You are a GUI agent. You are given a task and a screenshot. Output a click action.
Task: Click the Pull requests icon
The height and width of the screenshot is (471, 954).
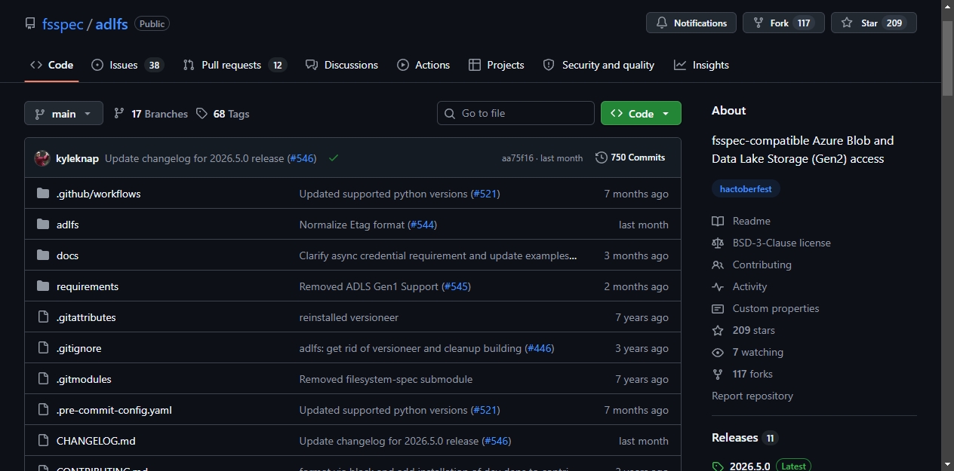(189, 65)
